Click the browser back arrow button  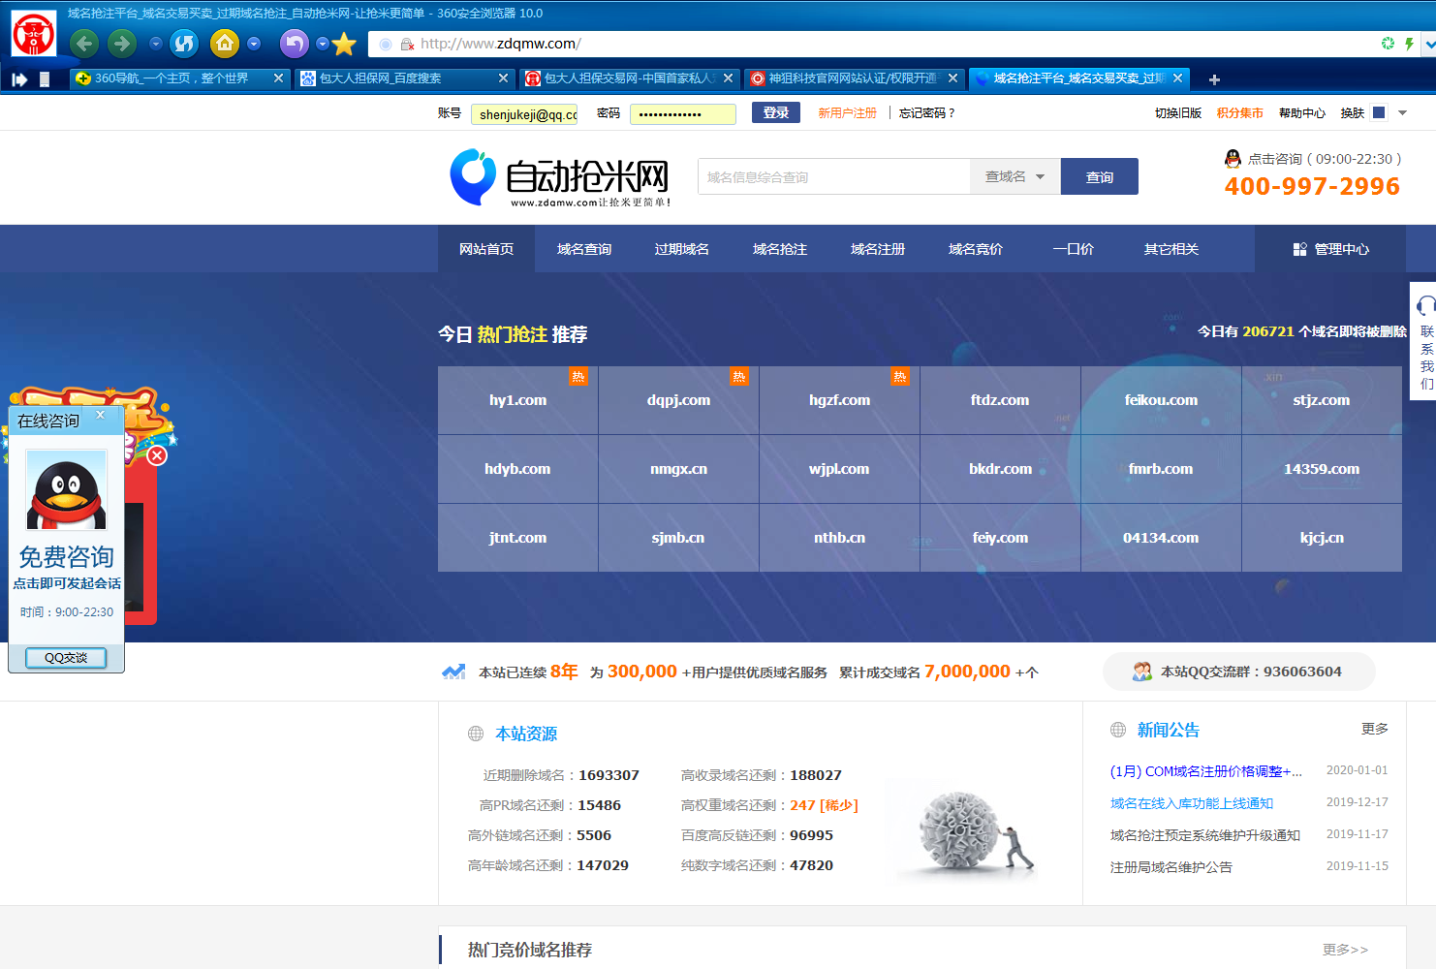pyautogui.click(x=84, y=44)
